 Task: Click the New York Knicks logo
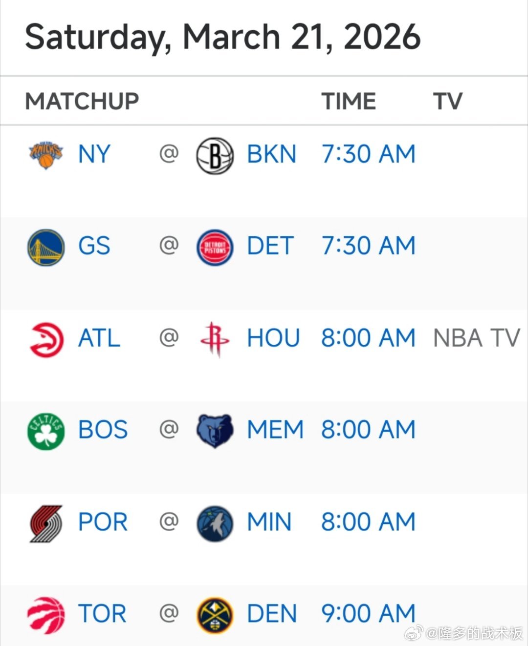(45, 155)
